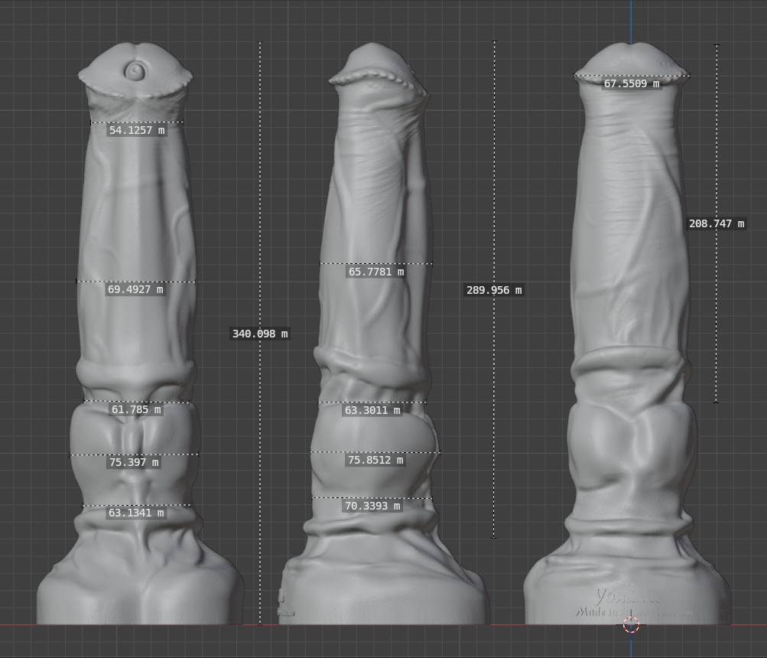Select the 340.098 m height measurement label
767x658 pixels.
pyautogui.click(x=260, y=334)
